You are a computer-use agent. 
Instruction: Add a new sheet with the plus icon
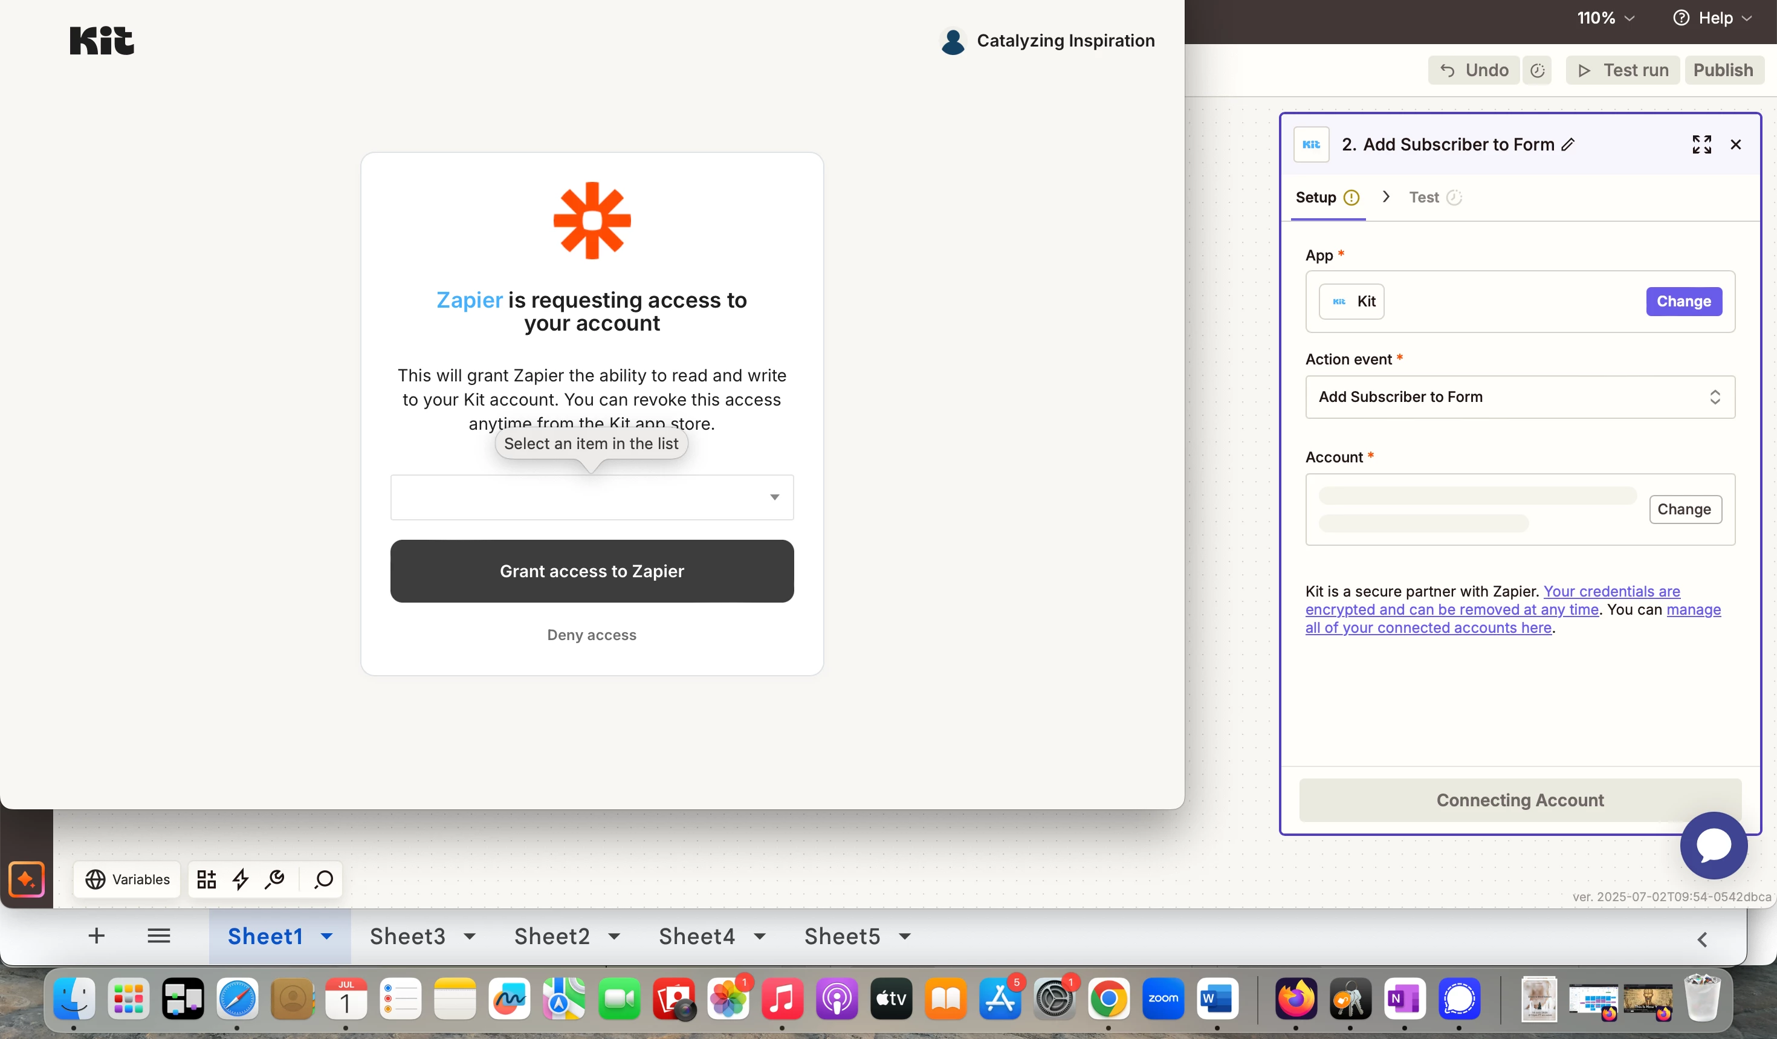[97, 935]
